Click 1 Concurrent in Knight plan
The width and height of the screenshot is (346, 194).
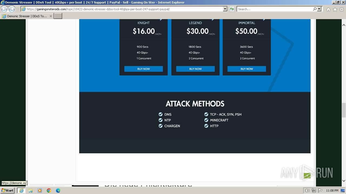pos(144,58)
